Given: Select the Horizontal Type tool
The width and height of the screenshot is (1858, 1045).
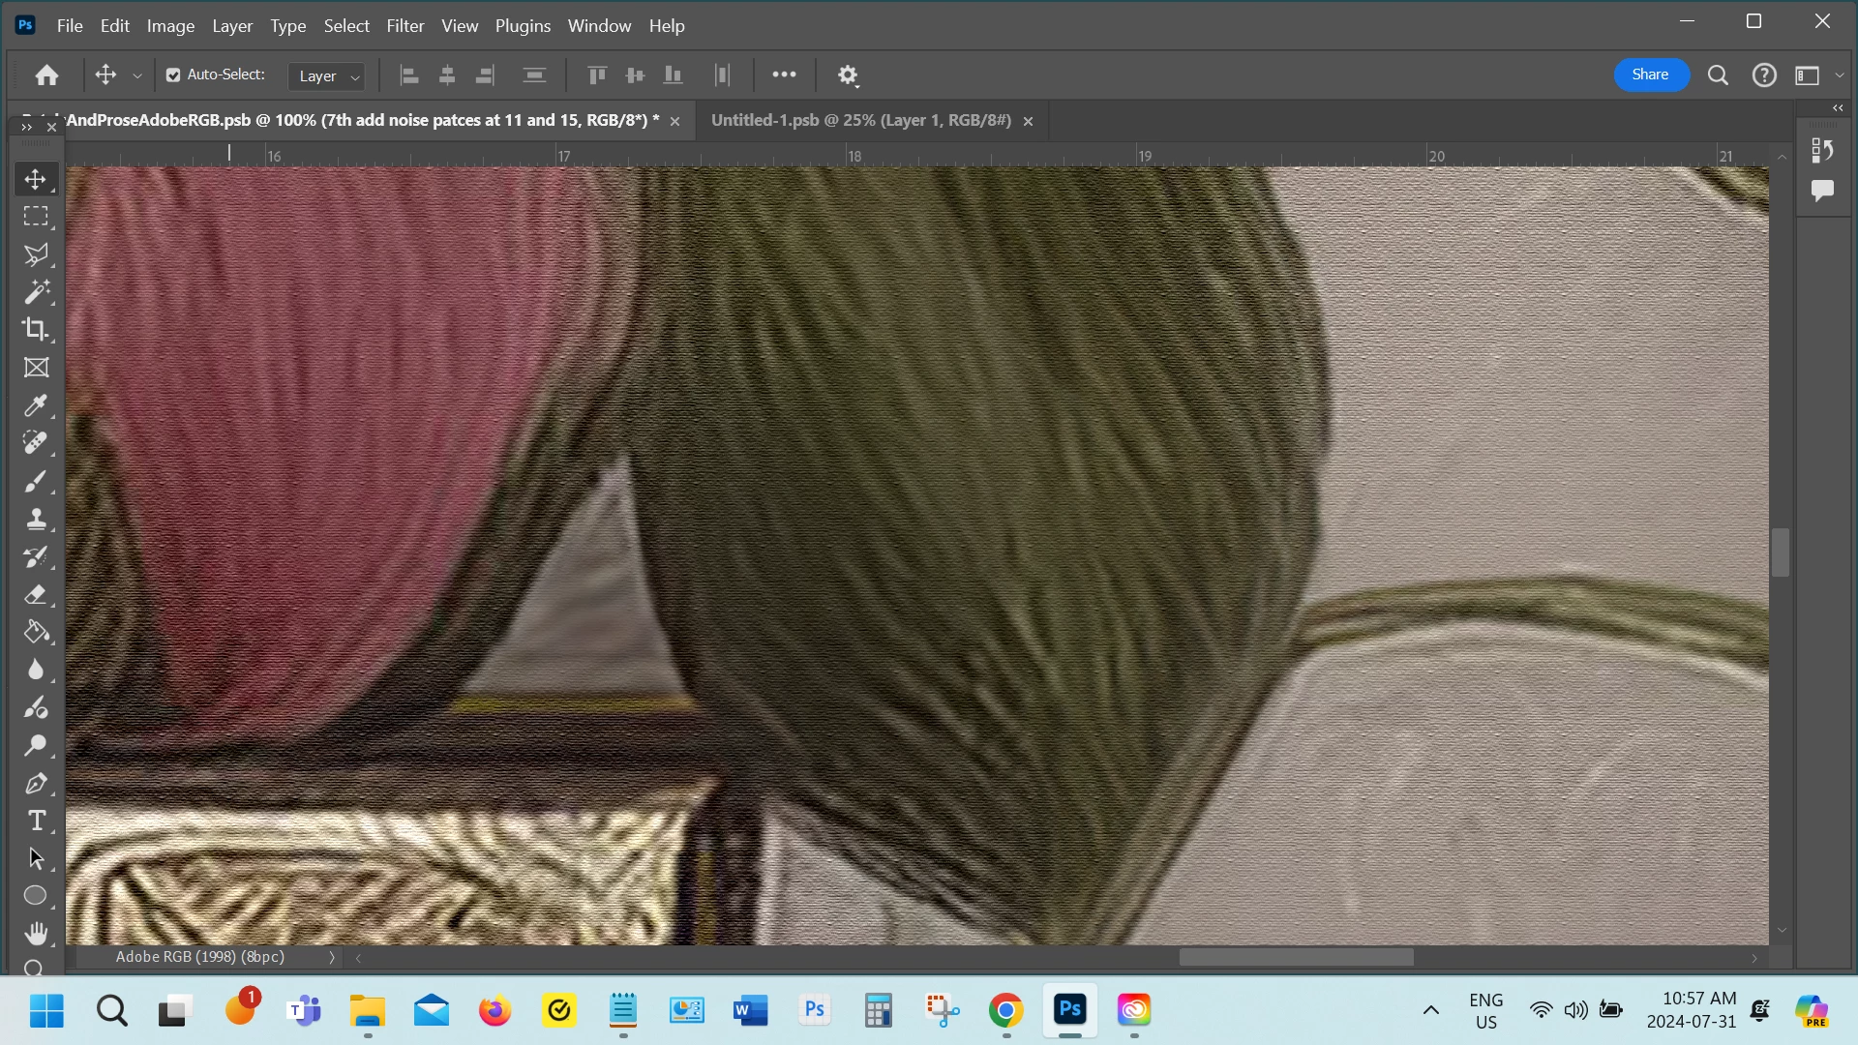Looking at the screenshot, I should [x=36, y=821].
